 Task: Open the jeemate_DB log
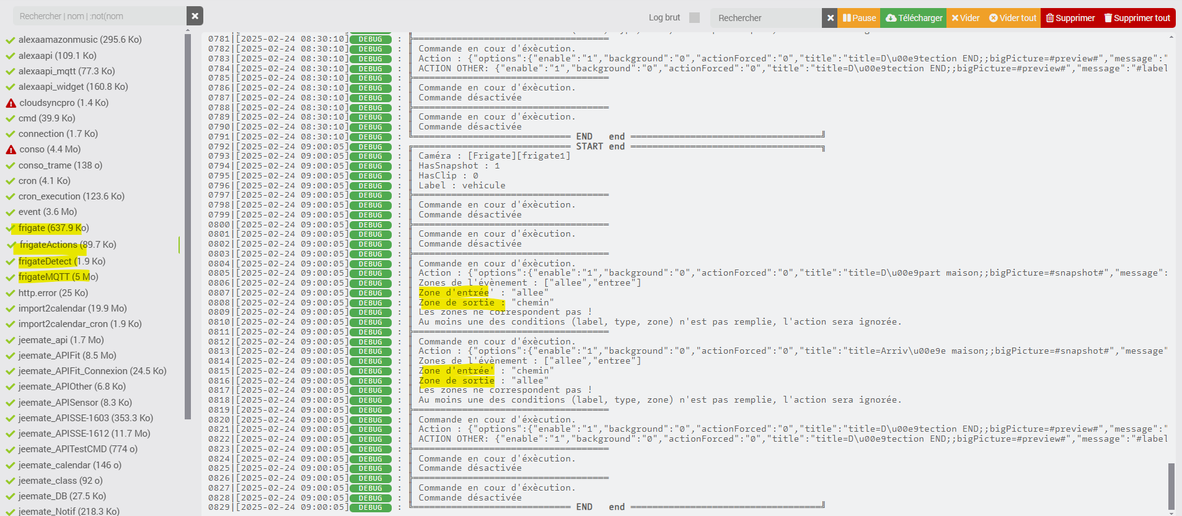point(62,496)
